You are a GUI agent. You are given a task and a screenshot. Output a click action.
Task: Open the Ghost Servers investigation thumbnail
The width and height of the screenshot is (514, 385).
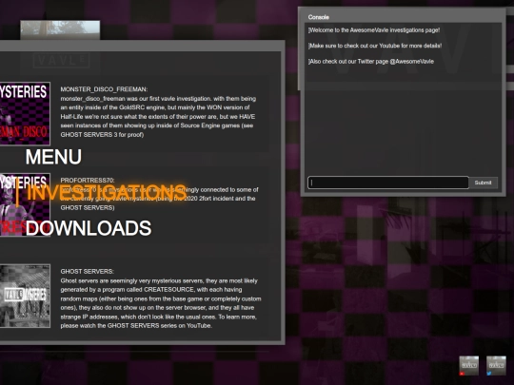click(x=25, y=296)
